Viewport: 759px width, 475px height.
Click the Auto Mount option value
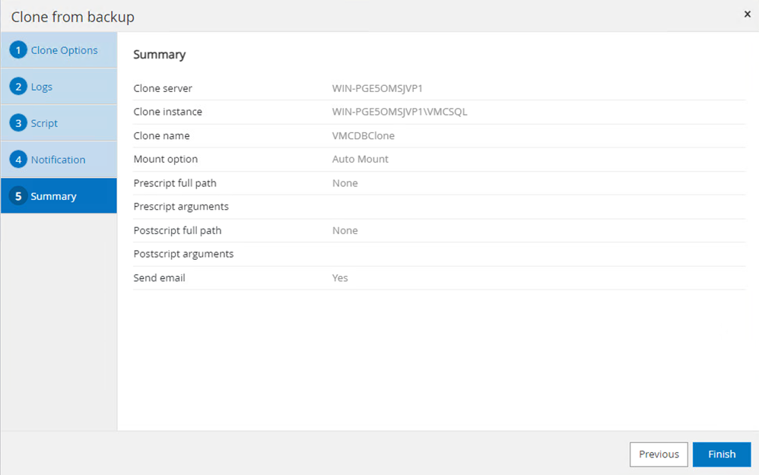coord(360,159)
